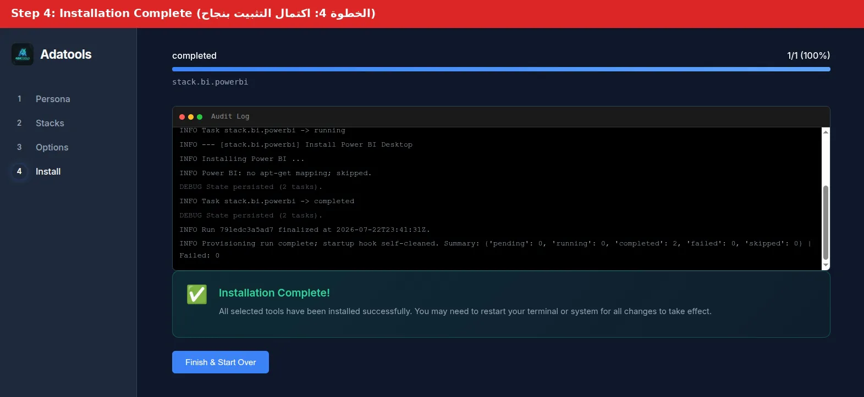Click the highlighted step 4 badge

click(x=19, y=171)
